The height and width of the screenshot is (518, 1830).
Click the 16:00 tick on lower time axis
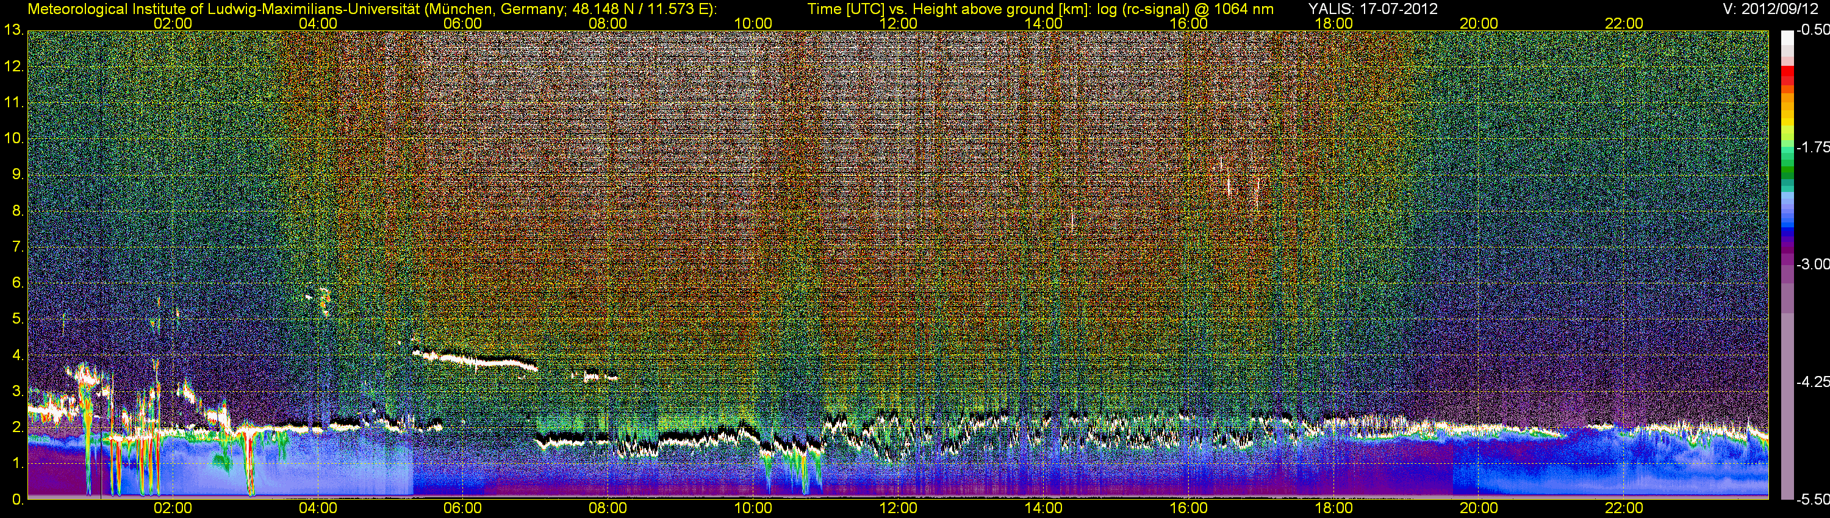pos(1188,508)
